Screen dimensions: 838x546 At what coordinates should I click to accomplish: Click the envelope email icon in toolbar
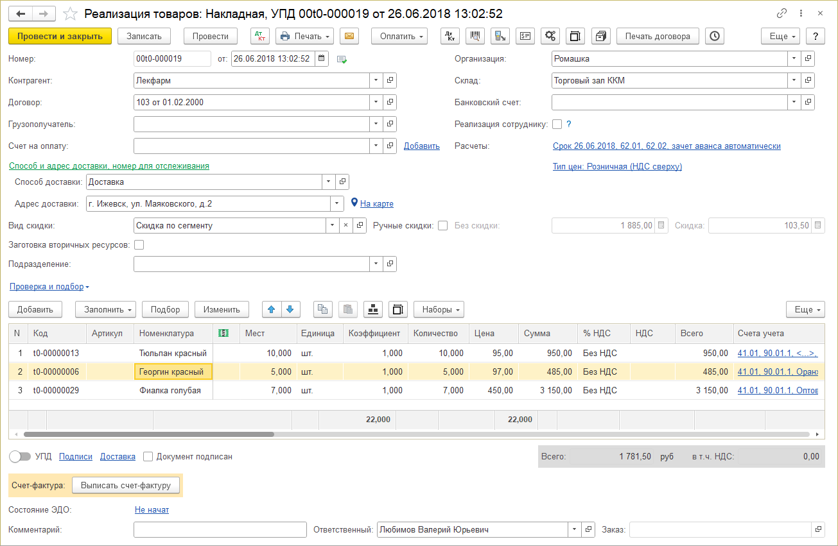[x=349, y=36]
